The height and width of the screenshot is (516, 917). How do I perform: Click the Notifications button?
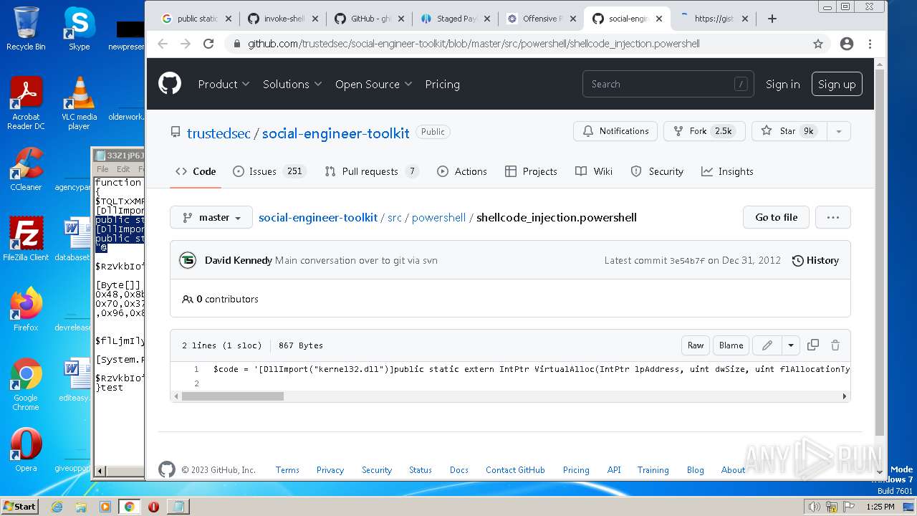coord(615,131)
